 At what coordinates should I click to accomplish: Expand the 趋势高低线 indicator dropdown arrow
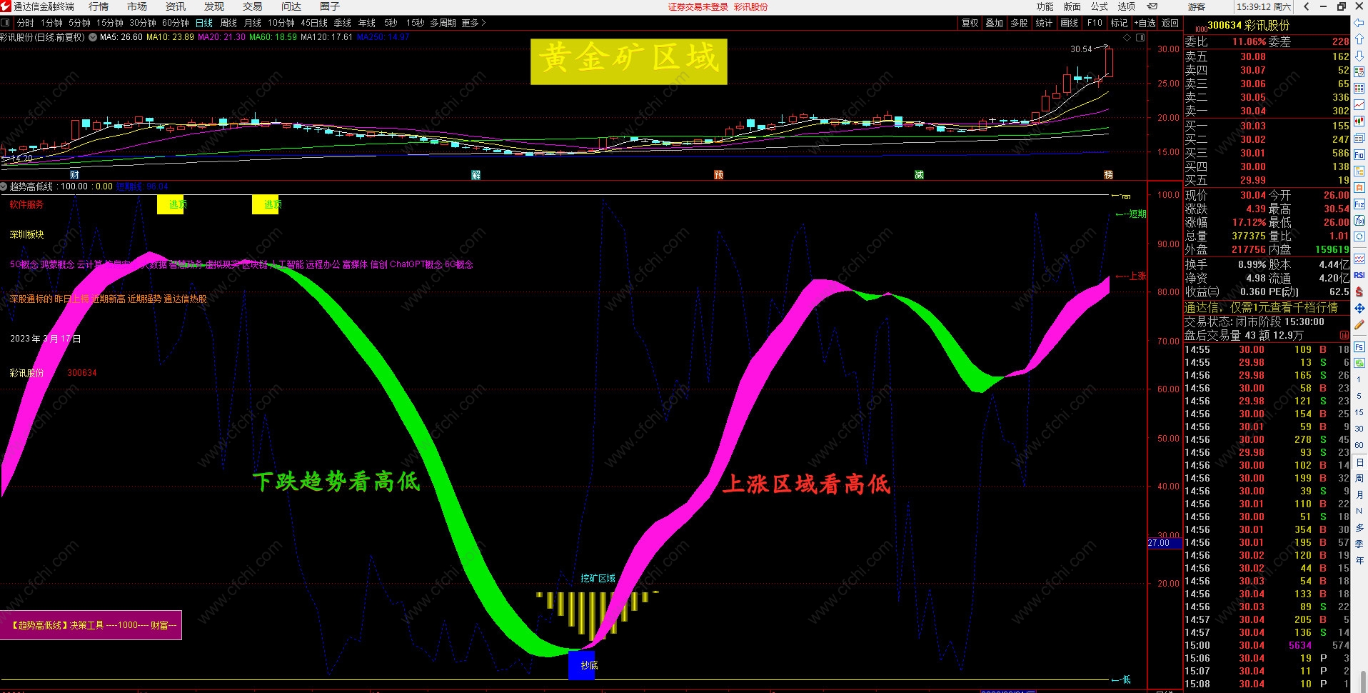4,186
